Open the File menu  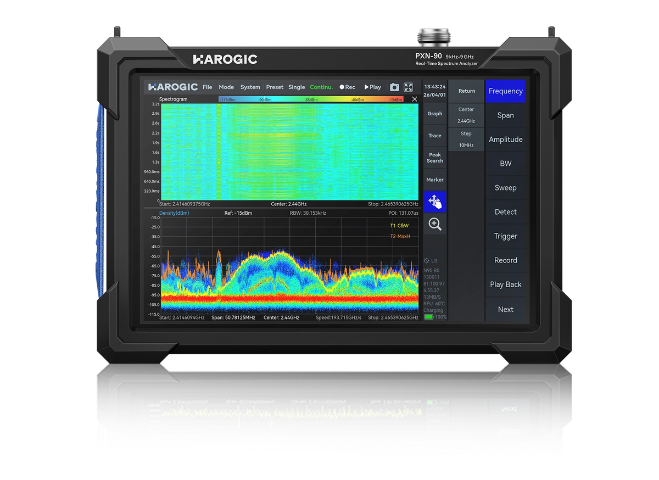click(207, 87)
